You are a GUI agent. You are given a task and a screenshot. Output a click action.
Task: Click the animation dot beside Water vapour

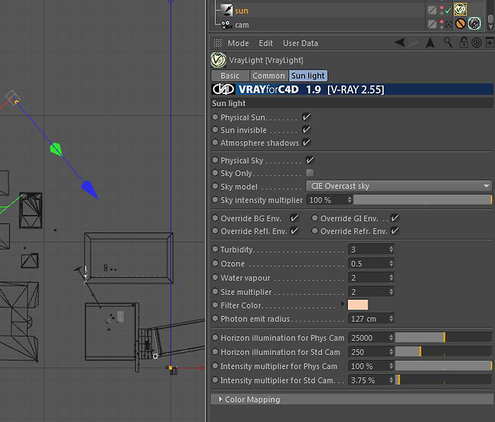[x=215, y=277]
